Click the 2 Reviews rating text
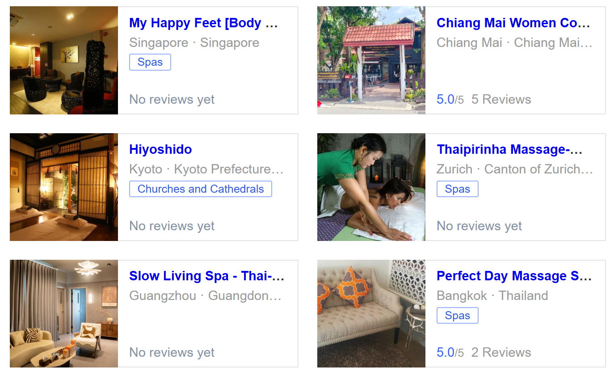This screenshot has width=614, height=380. click(501, 352)
